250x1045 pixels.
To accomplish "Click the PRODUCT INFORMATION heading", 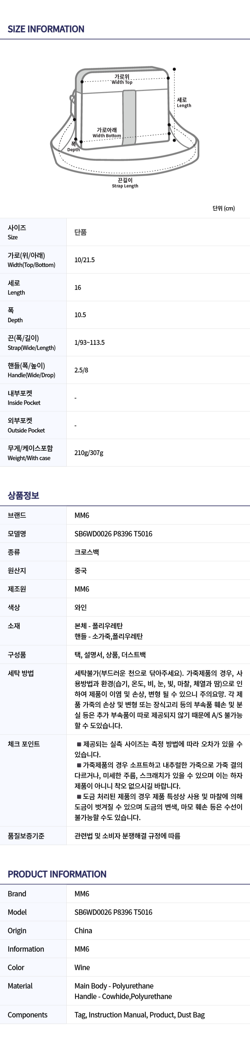I will coord(57,874).
